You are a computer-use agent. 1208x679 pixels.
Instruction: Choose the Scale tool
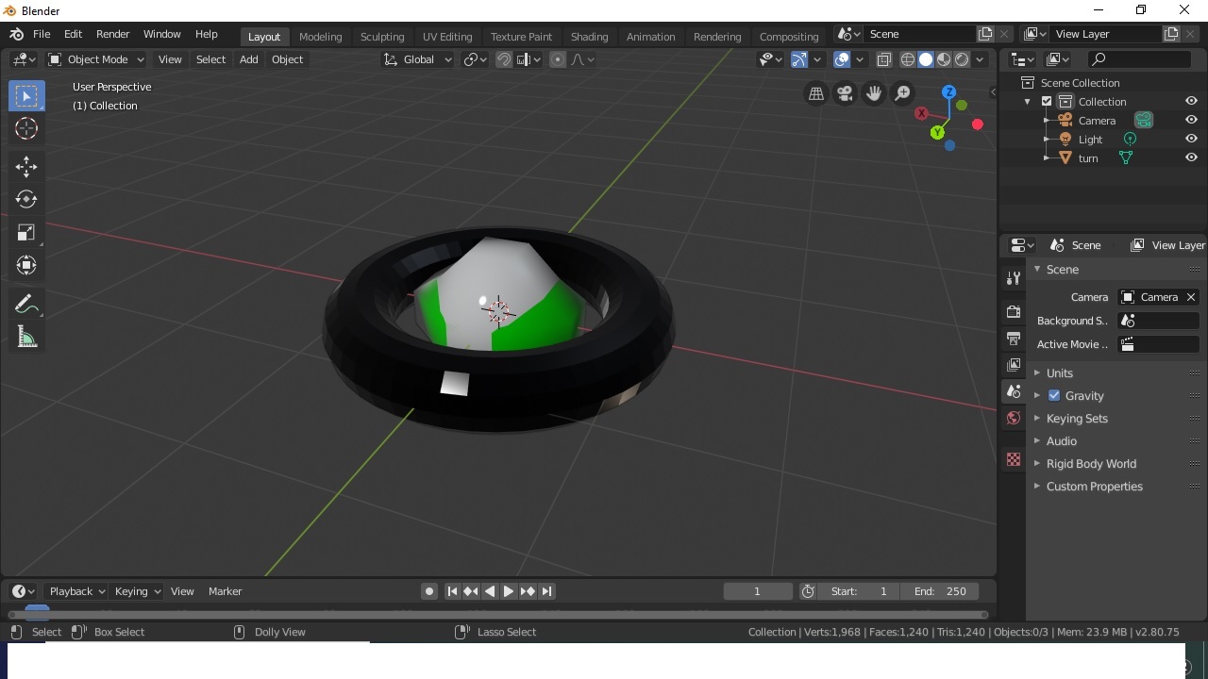point(26,233)
